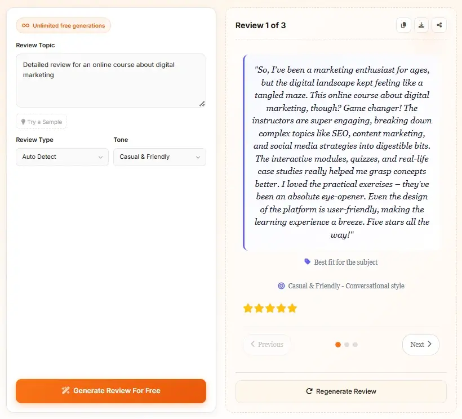The height and width of the screenshot is (419, 462).
Task: Click the Tone label
Action: click(x=121, y=140)
